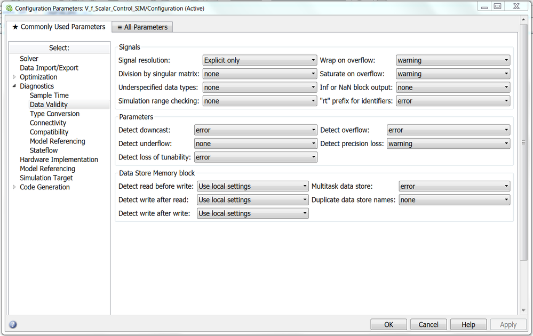Select Type Conversion under Diagnostics
This screenshot has width=533, height=336.
click(x=54, y=114)
